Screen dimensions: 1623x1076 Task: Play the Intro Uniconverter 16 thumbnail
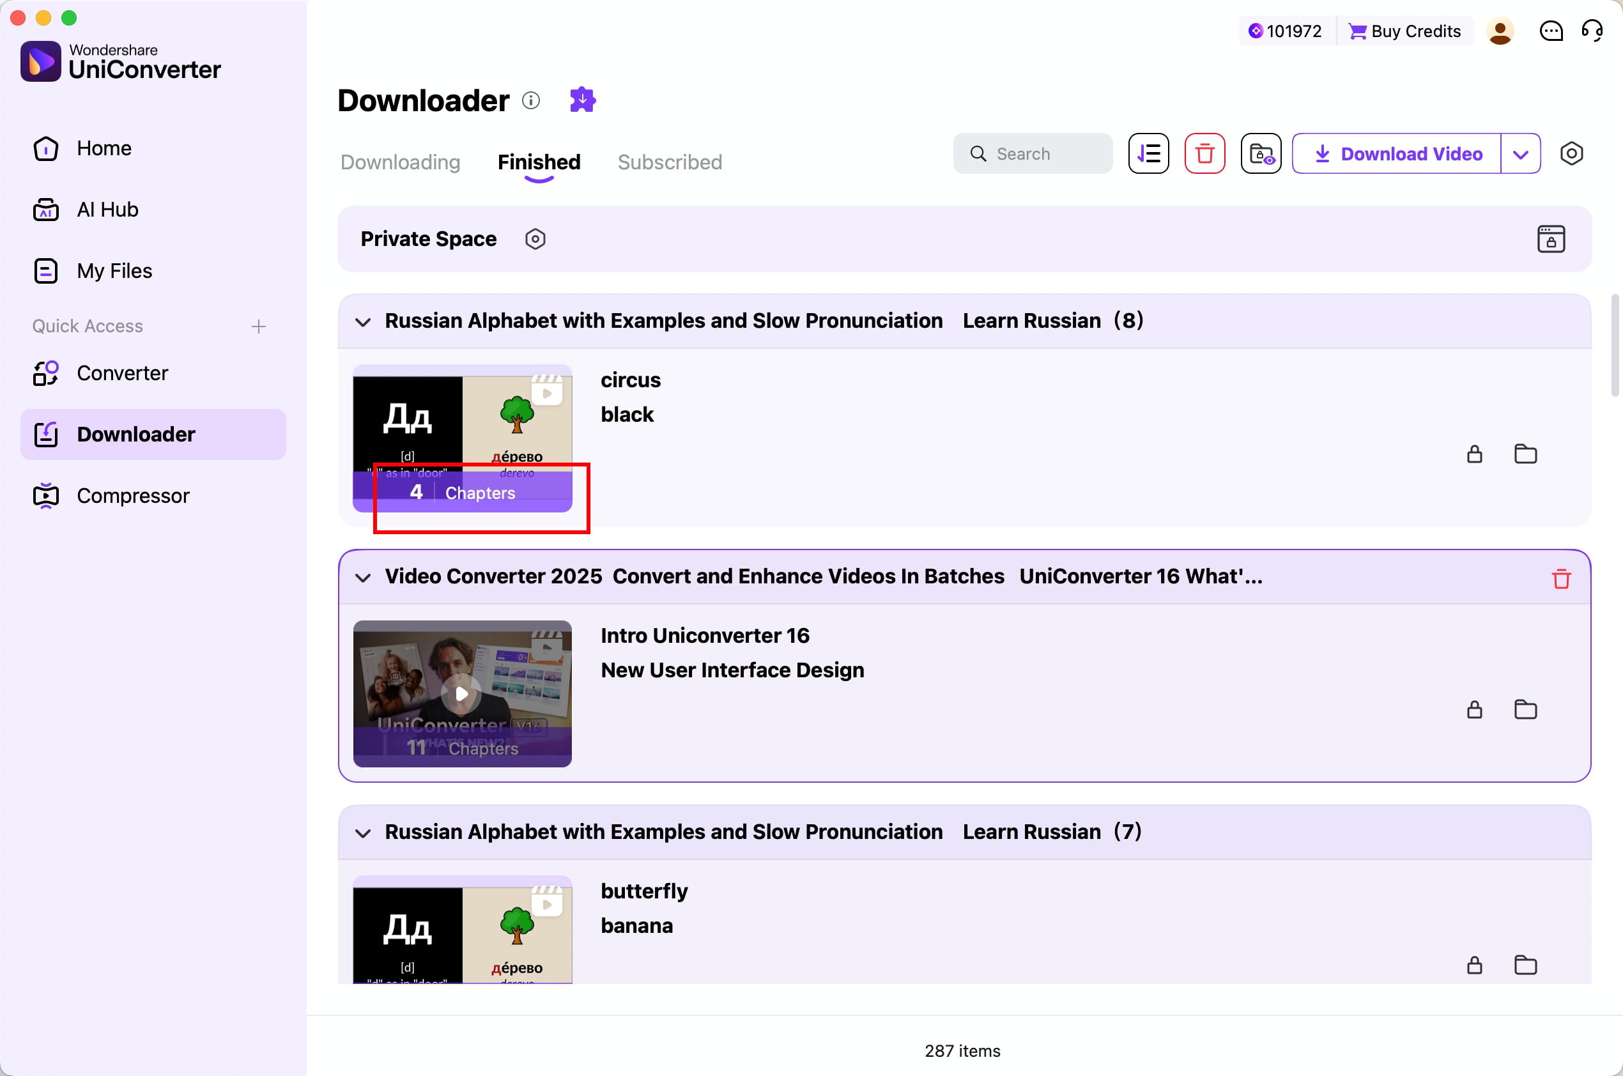coord(463,694)
